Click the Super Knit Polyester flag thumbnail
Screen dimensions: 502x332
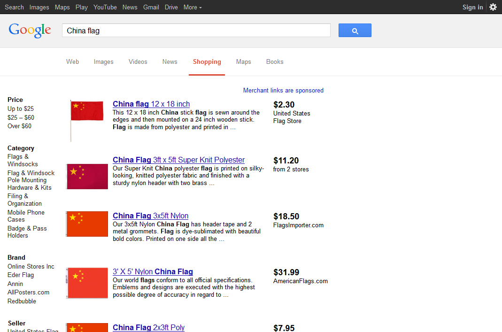pos(87,177)
